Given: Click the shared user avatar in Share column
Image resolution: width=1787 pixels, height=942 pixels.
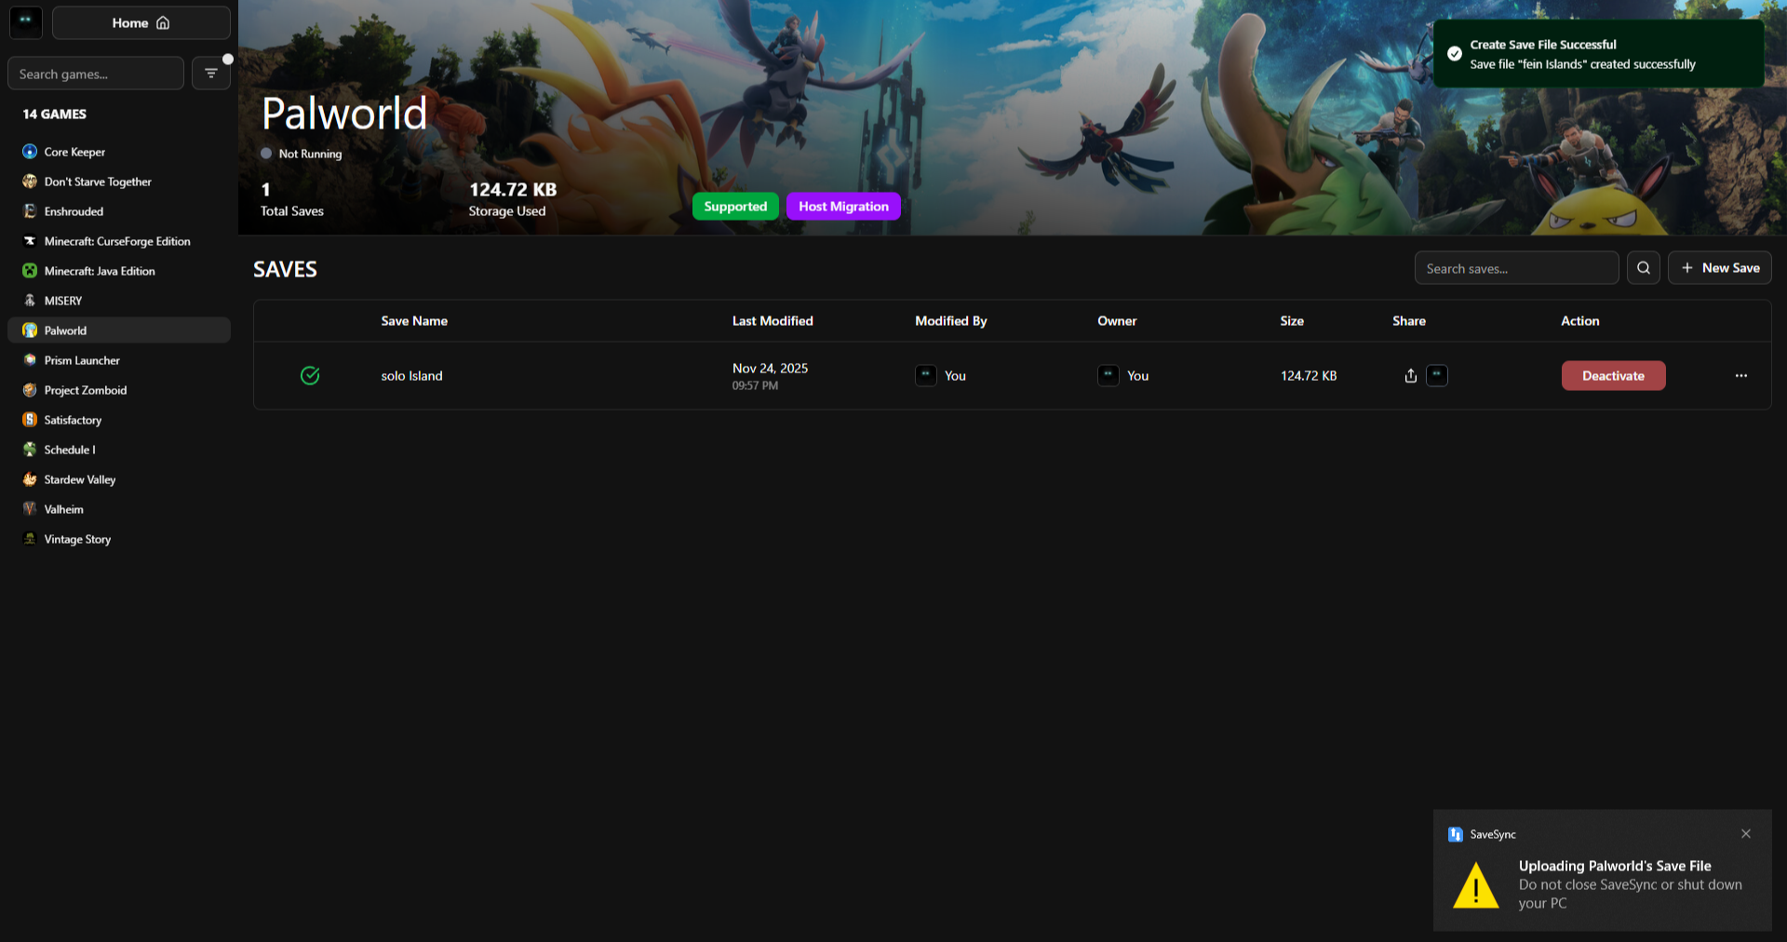Looking at the screenshot, I should point(1437,375).
